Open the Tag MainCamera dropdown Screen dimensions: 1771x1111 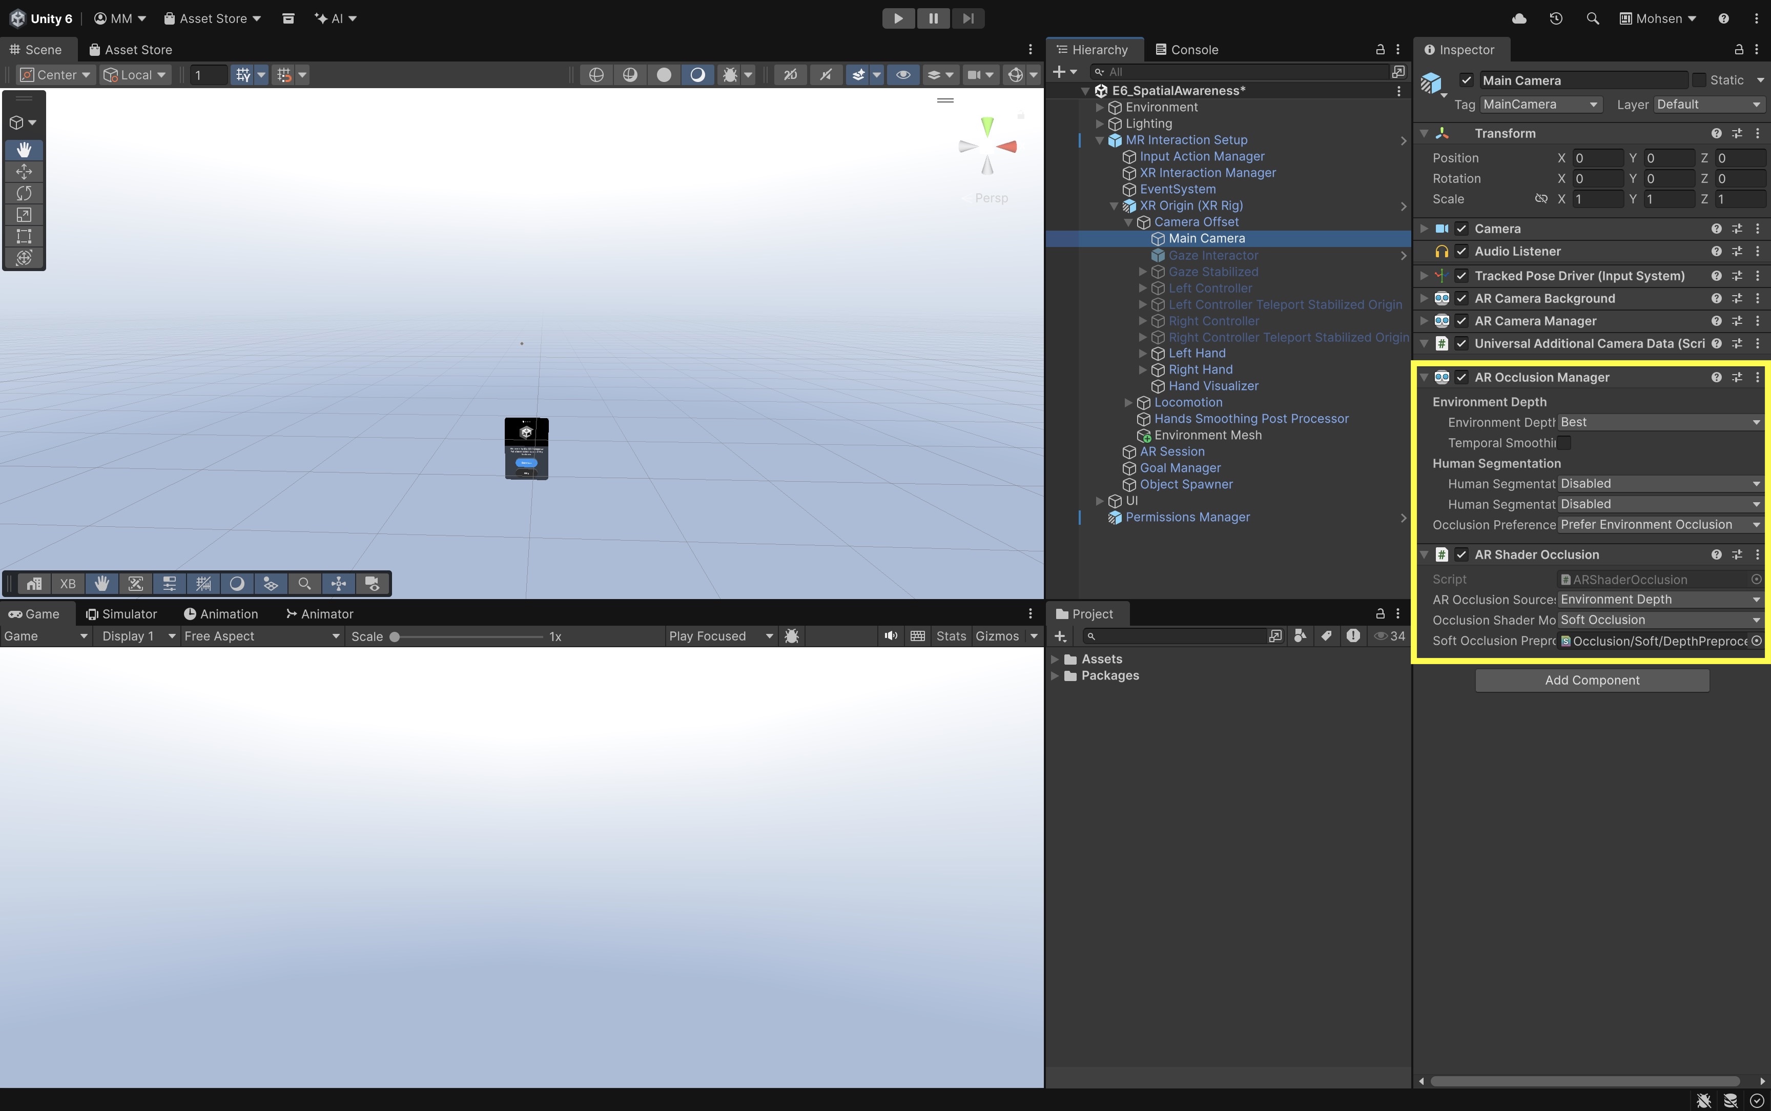click(1540, 105)
